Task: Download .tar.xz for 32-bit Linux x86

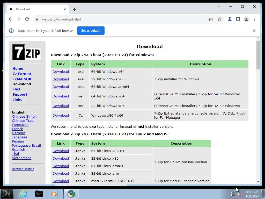Action: [x=61, y=158]
